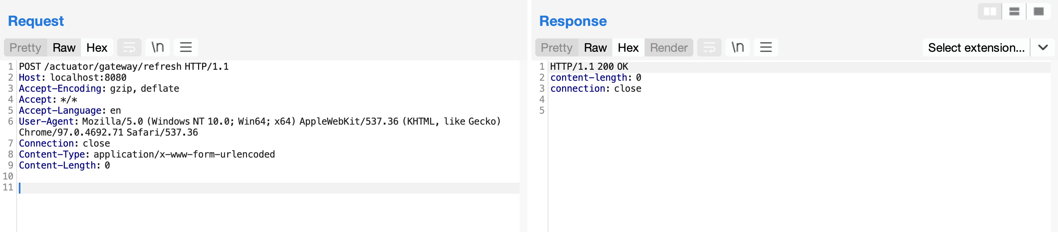This screenshot has height=232, width=1058.
Task: Click the POST /actuator/gateway/refresh request line
Action: [x=124, y=66]
